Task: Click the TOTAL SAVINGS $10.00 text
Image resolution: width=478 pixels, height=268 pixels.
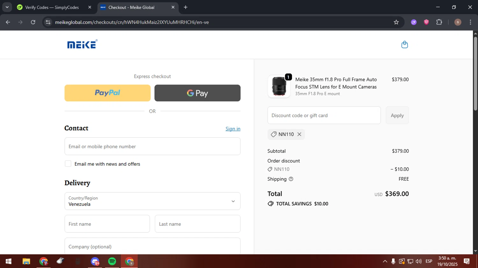Action: (302, 204)
